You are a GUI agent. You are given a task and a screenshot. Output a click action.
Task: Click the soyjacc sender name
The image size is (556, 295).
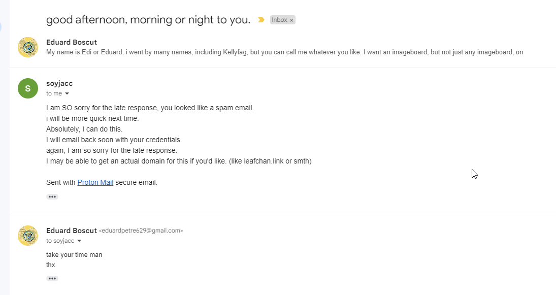[x=59, y=83]
